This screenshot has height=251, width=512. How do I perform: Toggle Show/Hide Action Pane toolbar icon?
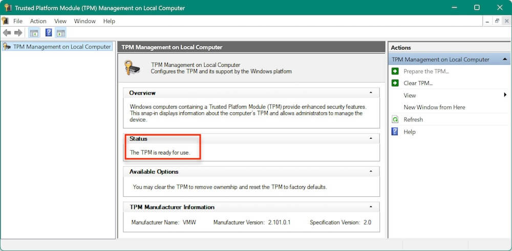pyautogui.click(x=60, y=33)
